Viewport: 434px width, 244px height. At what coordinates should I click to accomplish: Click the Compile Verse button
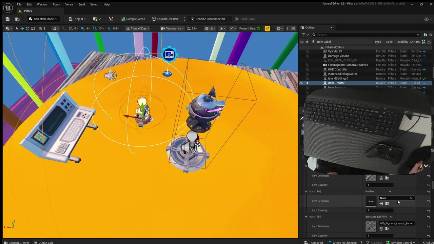click(x=133, y=19)
